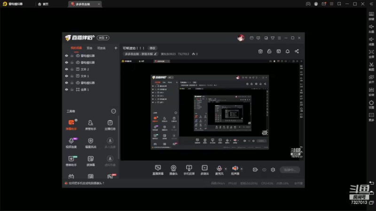Click the record video icon
The height and width of the screenshot is (211, 376).
[255, 170]
